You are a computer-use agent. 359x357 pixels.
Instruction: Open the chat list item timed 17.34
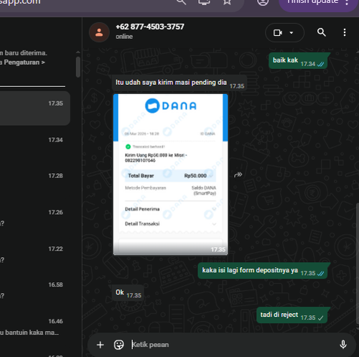pyautogui.click(x=35, y=144)
